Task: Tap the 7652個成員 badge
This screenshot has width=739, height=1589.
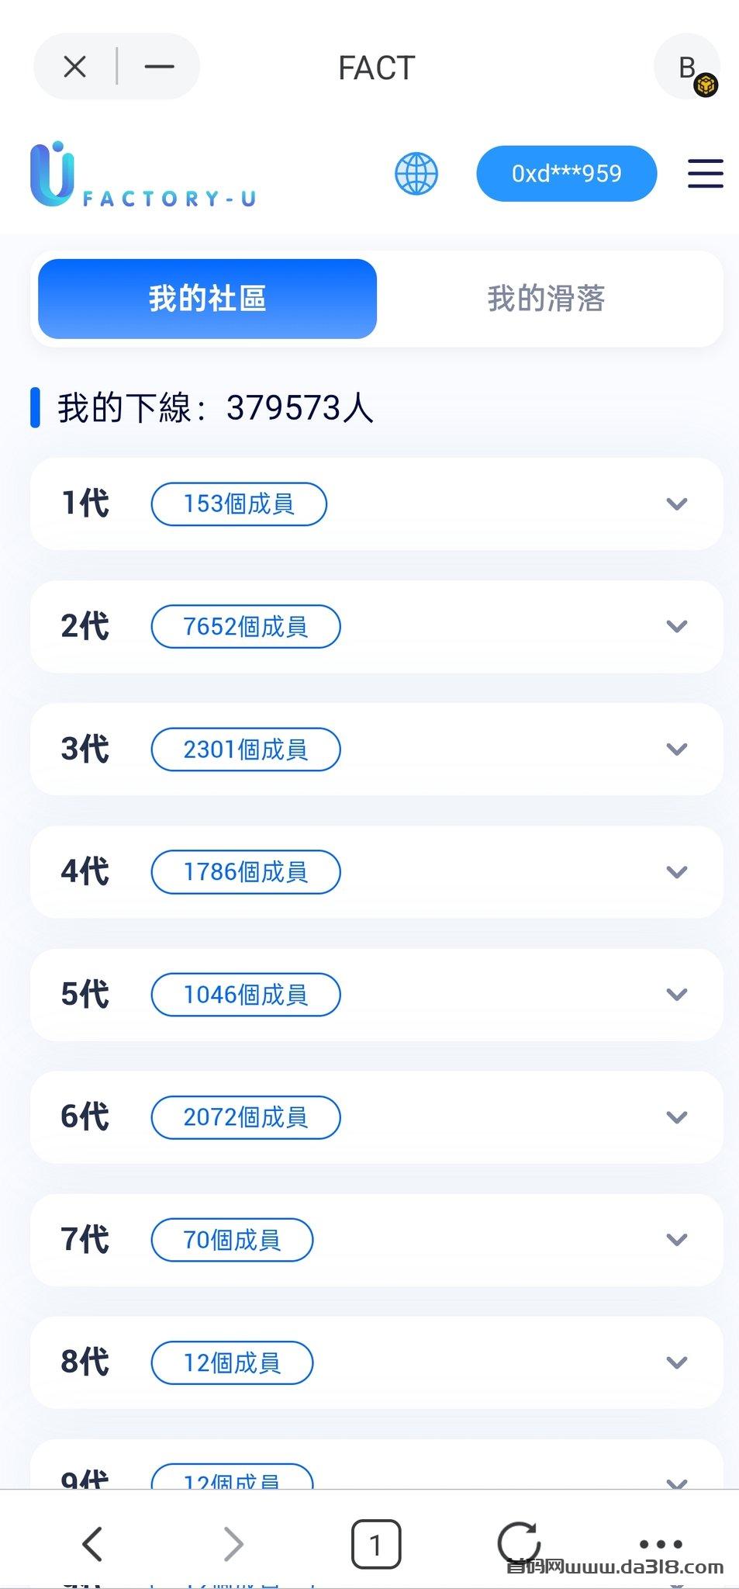Action: [x=245, y=626]
